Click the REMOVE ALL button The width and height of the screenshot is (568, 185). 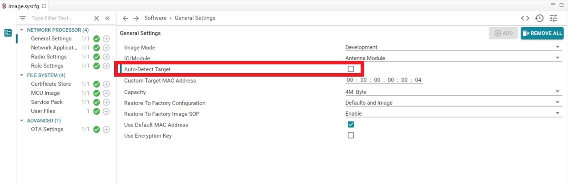(542, 33)
